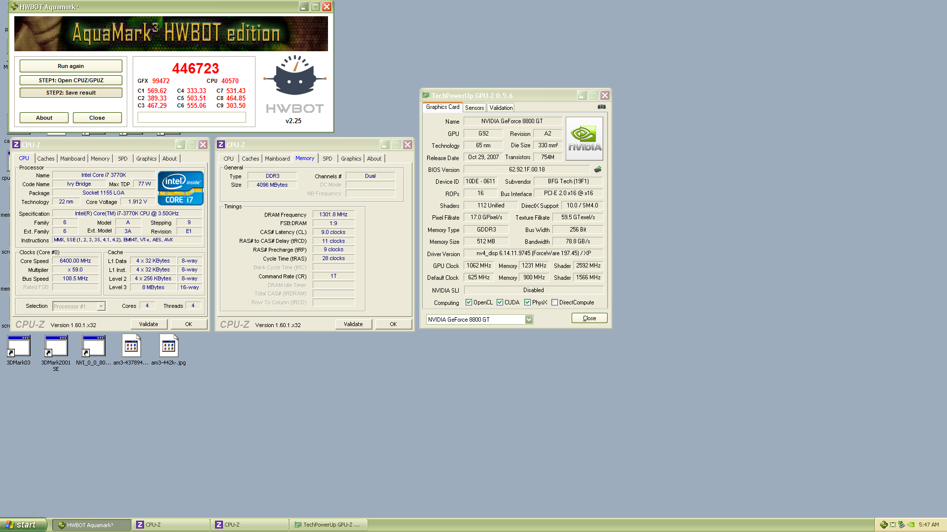
Task: Click the second system tray icon
Action: (893, 525)
